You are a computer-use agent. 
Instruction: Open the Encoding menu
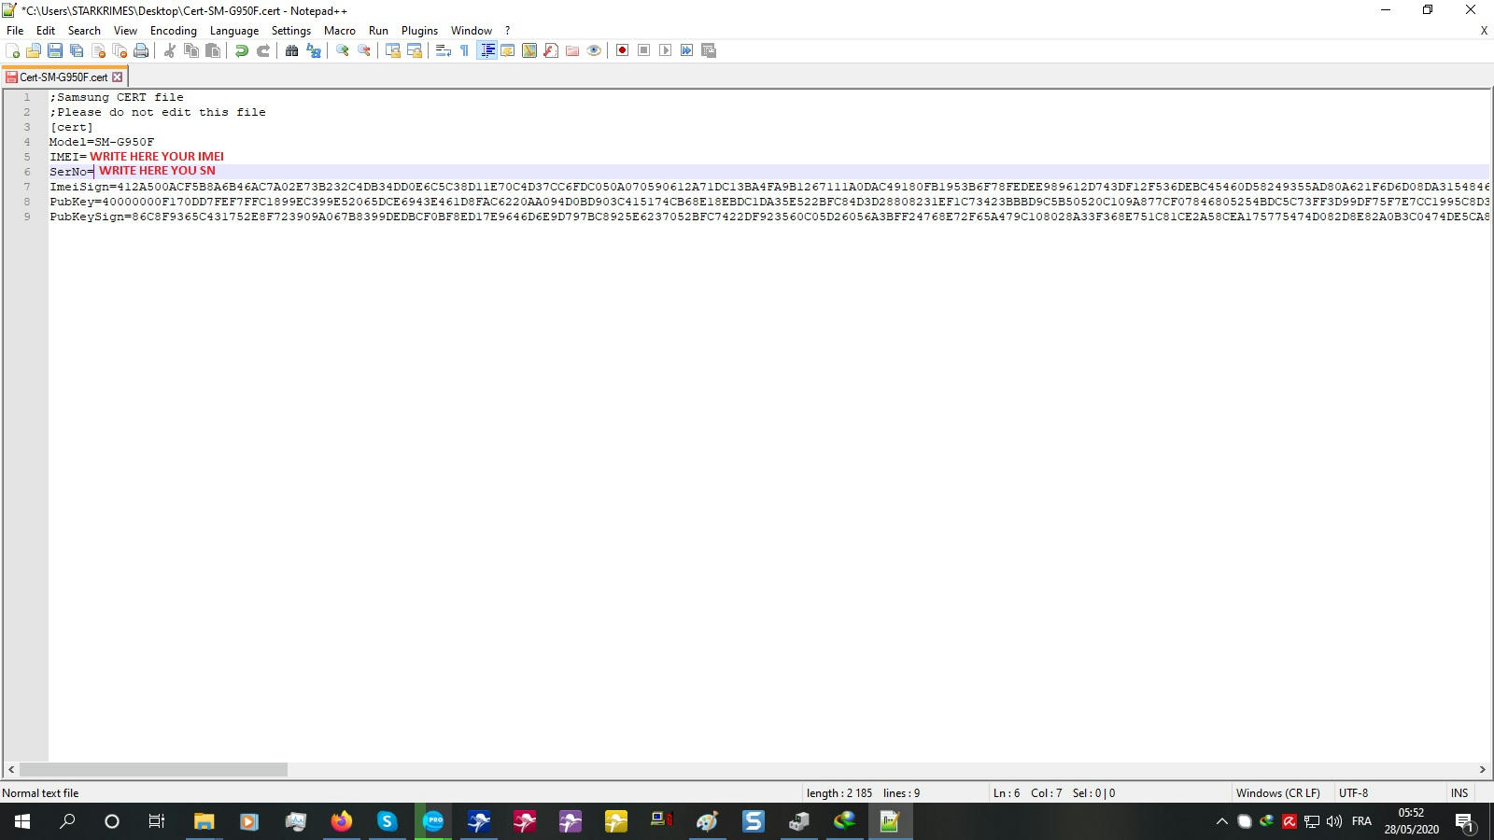[174, 31]
